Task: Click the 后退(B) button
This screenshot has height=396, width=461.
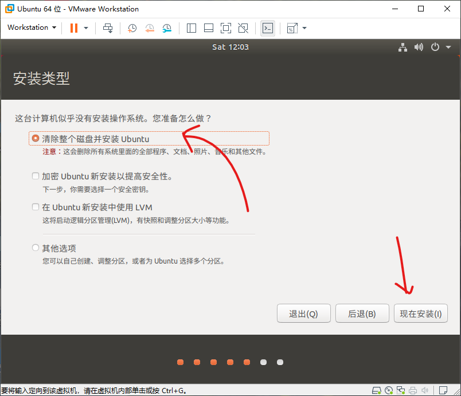Action: 362,313
